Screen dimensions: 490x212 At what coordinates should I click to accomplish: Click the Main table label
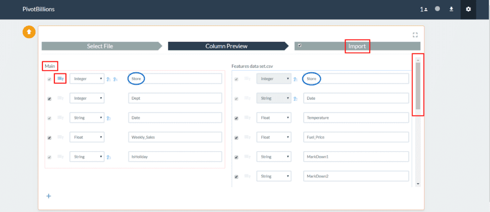(50, 66)
